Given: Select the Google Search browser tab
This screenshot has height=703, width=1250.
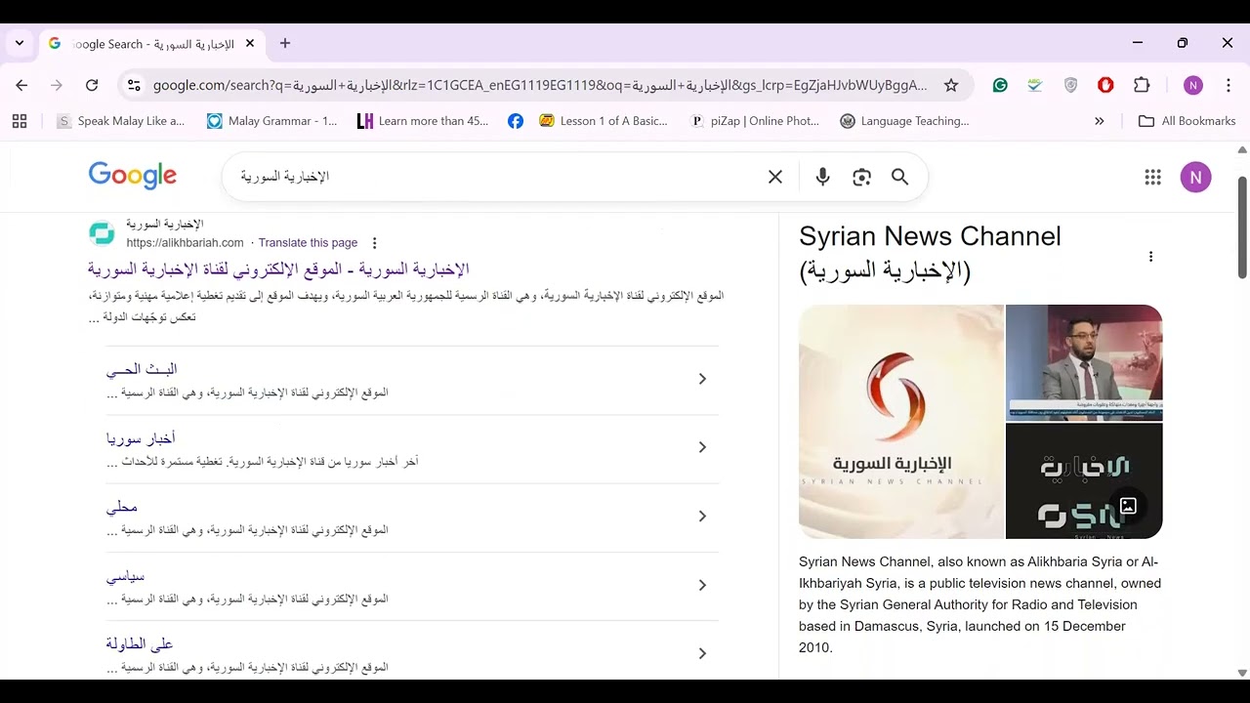Looking at the screenshot, I should 151,44.
